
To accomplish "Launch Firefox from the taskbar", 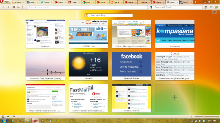I will (x=21, y=121).
